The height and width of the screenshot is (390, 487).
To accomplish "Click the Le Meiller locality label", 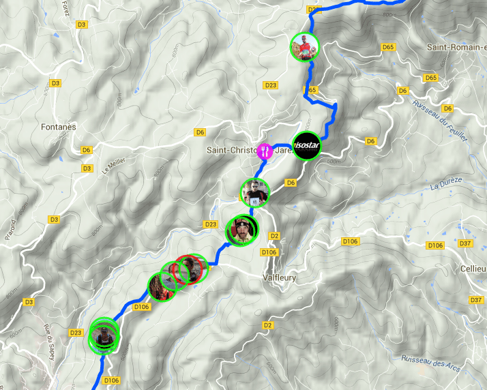I will point(114,166).
